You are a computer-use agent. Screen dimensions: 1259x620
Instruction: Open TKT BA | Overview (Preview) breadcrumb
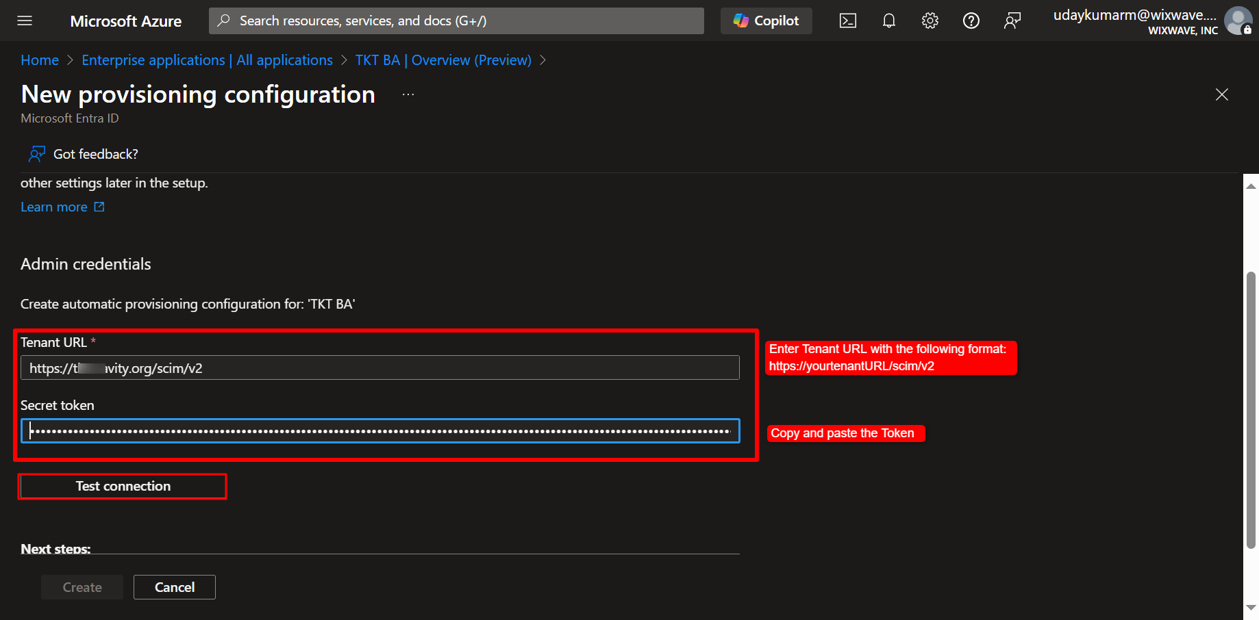point(443,60)
